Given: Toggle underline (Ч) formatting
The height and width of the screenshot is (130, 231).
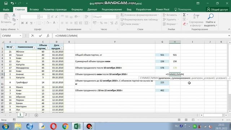Looking at the screenshot, I should 31,23.
